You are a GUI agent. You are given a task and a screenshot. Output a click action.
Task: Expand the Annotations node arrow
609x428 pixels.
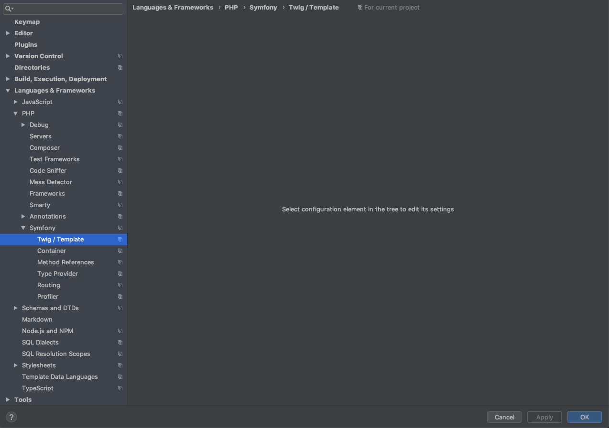(23, 217)
